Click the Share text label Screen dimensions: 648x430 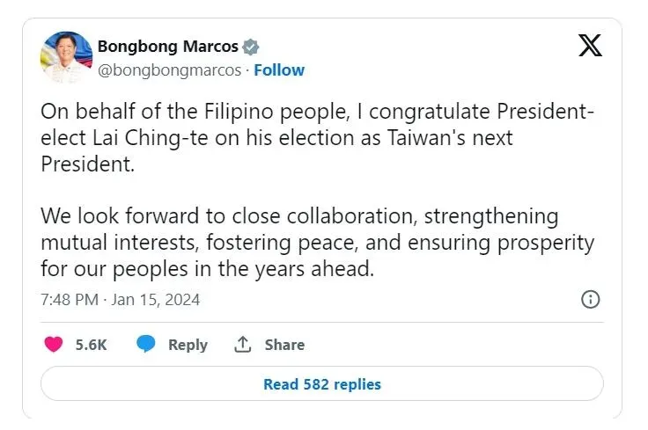(x=284, y=345)
